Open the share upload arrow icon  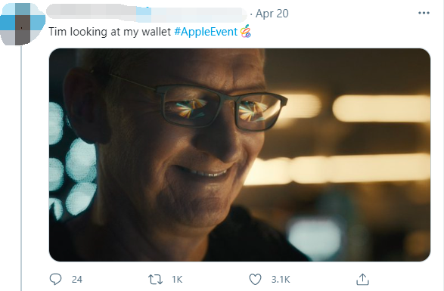362,280
